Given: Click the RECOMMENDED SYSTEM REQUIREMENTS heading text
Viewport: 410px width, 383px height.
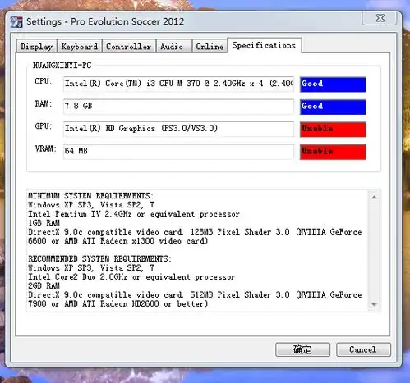Looking at the screenshot, I should pyautogui.click(x=99, y=258).
